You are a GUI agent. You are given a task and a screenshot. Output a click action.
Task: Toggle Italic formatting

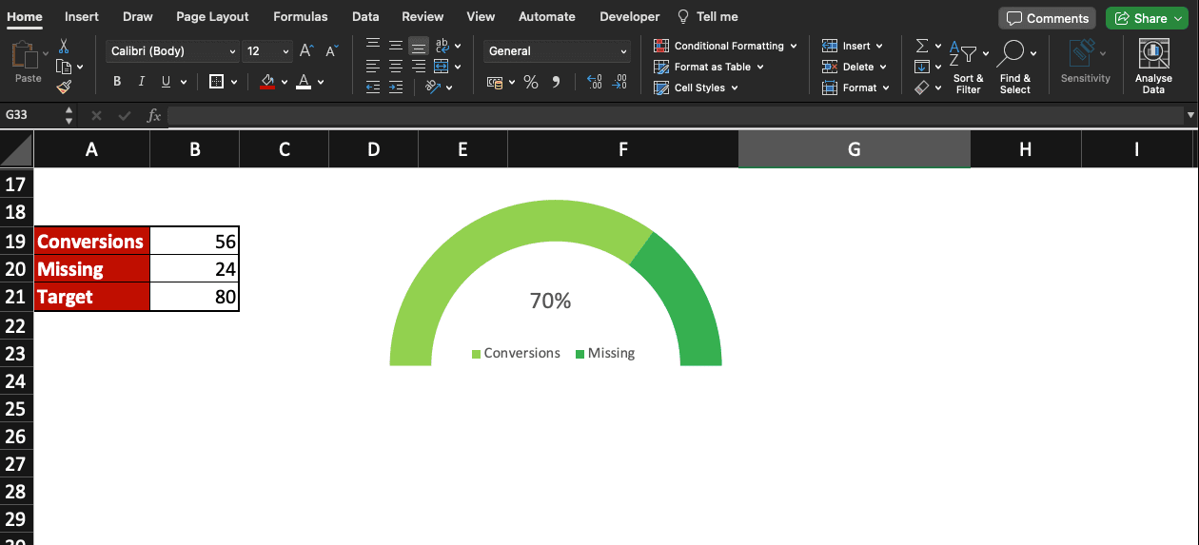142,82
